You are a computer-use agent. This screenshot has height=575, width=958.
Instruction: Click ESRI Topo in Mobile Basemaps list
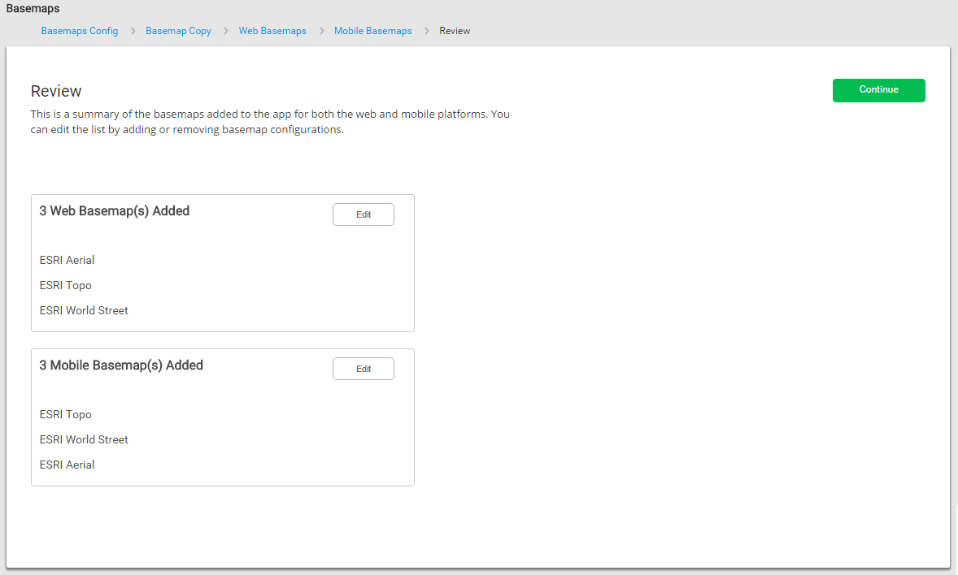coord(65,414)
